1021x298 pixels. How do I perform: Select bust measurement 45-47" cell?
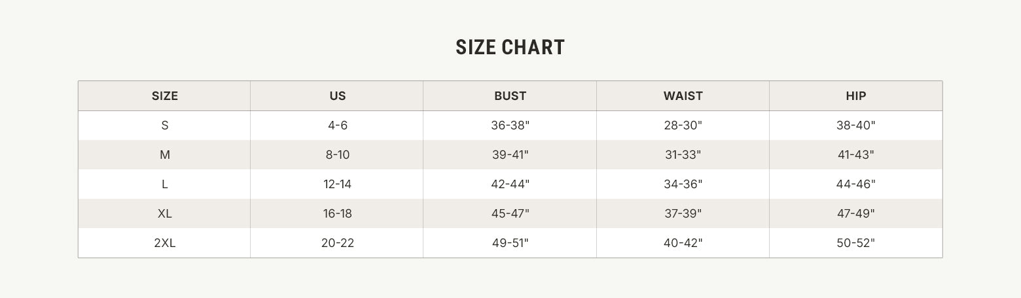coord(510,214)
